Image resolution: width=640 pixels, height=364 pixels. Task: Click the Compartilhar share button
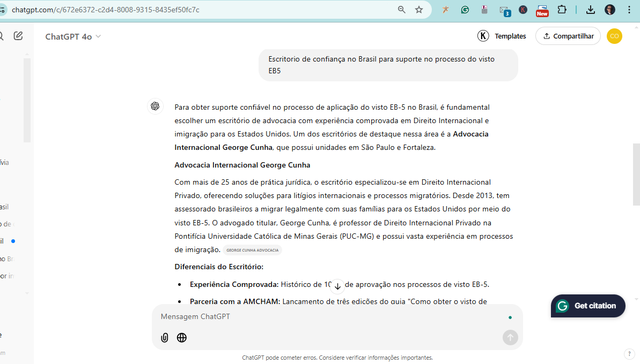click(x=568, y=36)
